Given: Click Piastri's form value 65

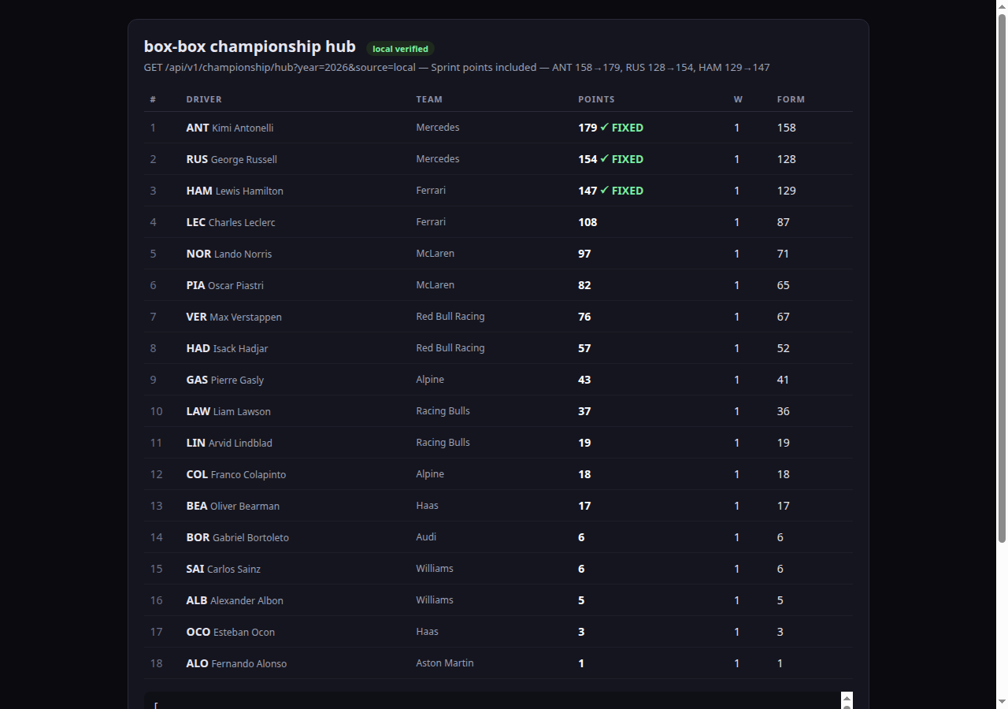Looking at the screenshot, I should tap(784, 285).
